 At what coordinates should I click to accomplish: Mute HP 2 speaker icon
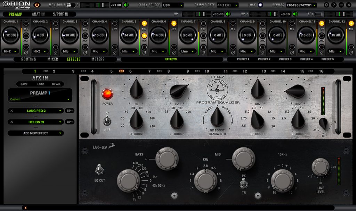coord(295,14)
